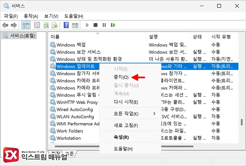Click the Stop Service square icon
246x166 pixels.
(95, 25)
